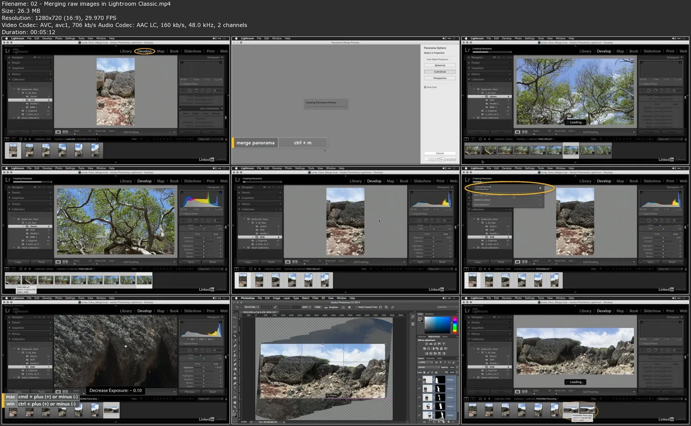Choose the Brush tool in Photoshop's toolbar
This screenshot has height=426, width=691.
(x=235, y=350)
